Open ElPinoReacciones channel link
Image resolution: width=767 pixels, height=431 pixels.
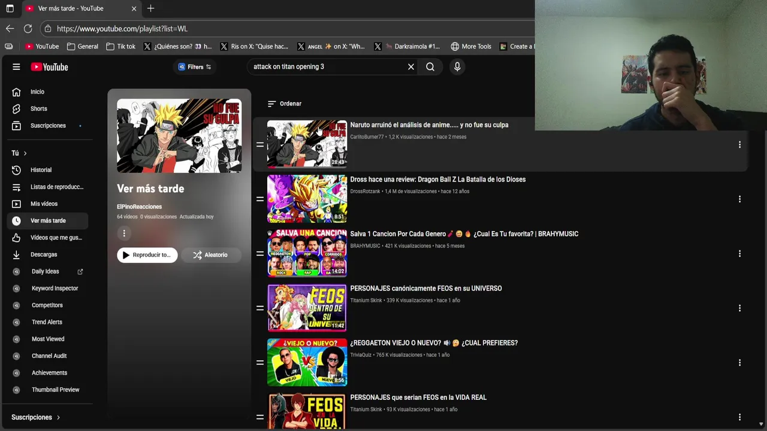[139, 207]
